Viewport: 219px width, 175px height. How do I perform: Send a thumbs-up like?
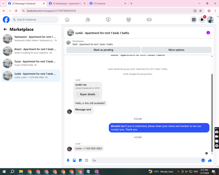click(210, 161)
